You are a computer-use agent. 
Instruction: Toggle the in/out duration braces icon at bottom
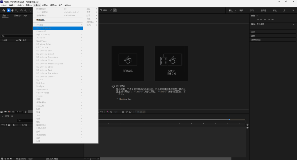click(8, 159)
